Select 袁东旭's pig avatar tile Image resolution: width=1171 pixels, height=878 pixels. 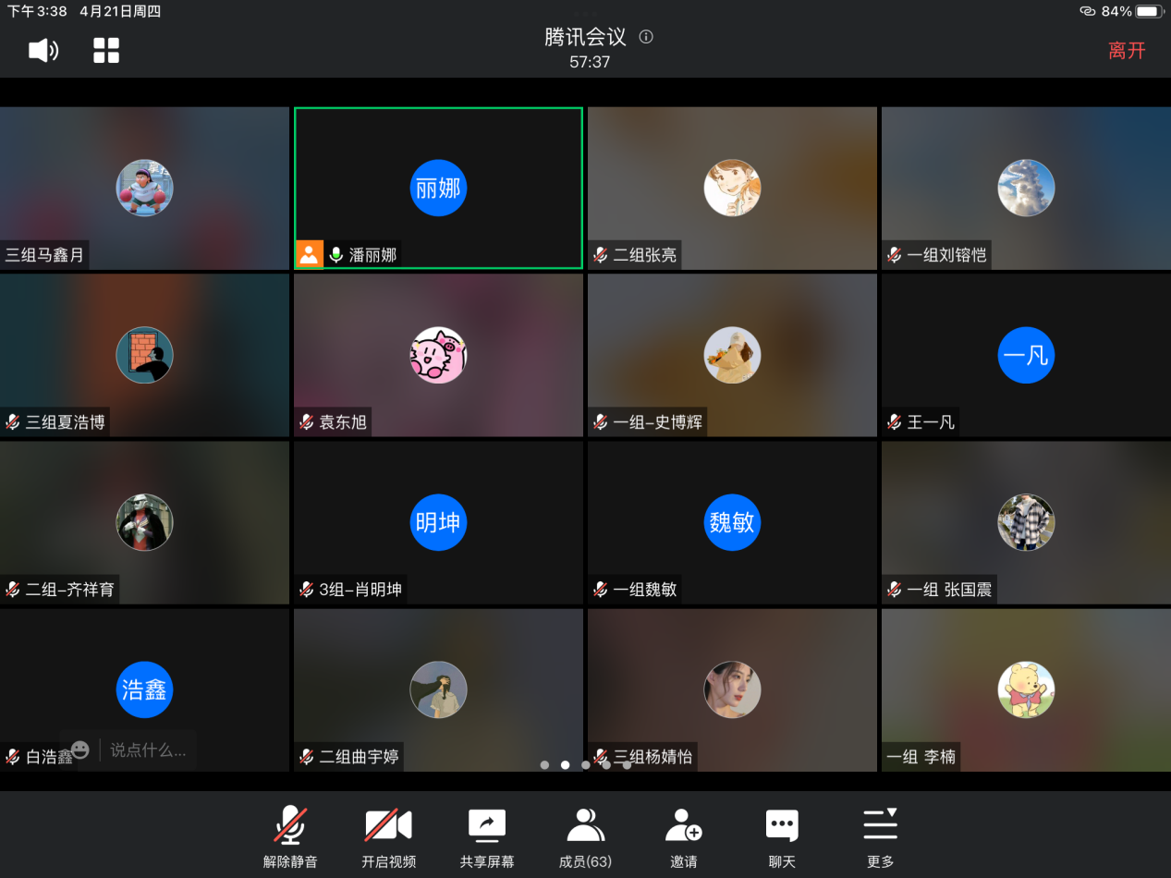pyautogui.click(x=438, y=355)
